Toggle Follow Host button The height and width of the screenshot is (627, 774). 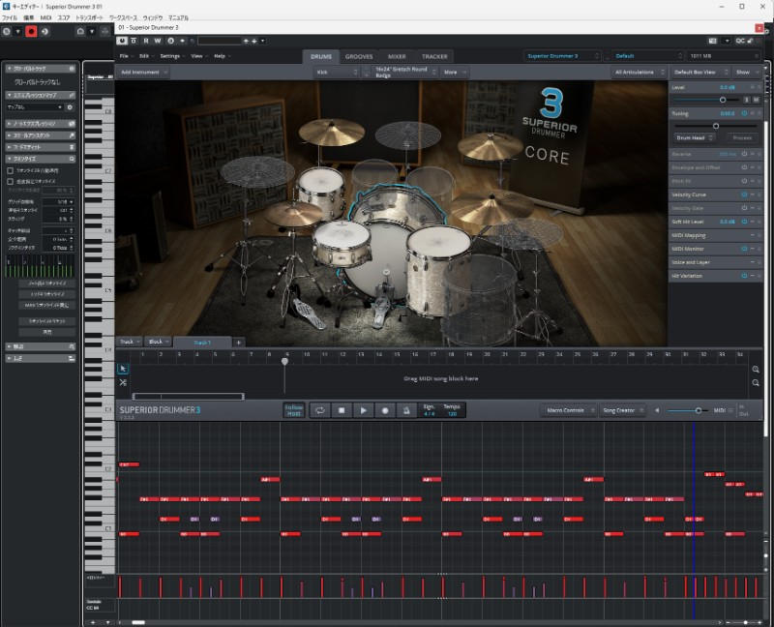coord(293,410)
